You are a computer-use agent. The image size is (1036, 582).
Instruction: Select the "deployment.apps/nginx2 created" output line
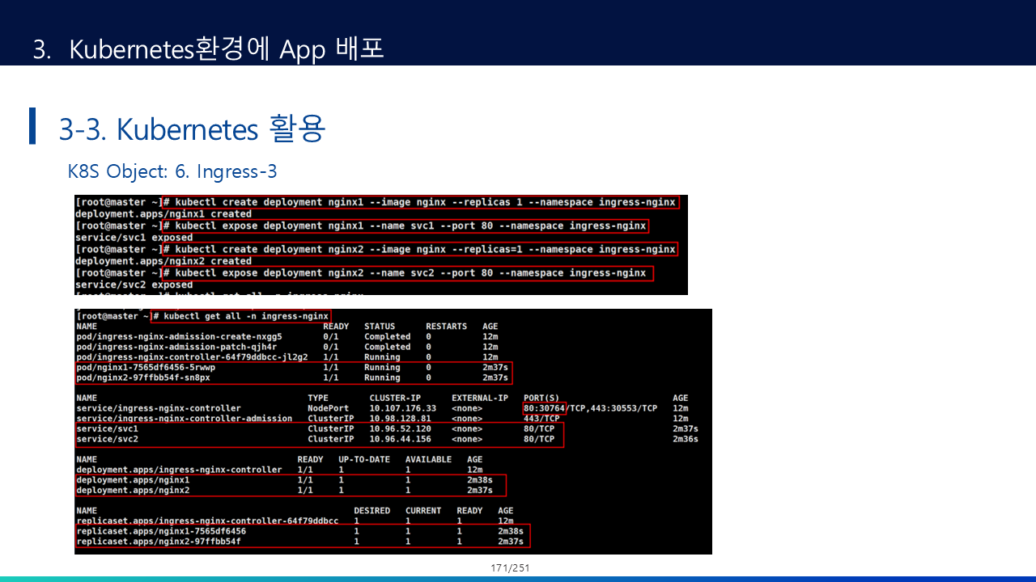163,261
